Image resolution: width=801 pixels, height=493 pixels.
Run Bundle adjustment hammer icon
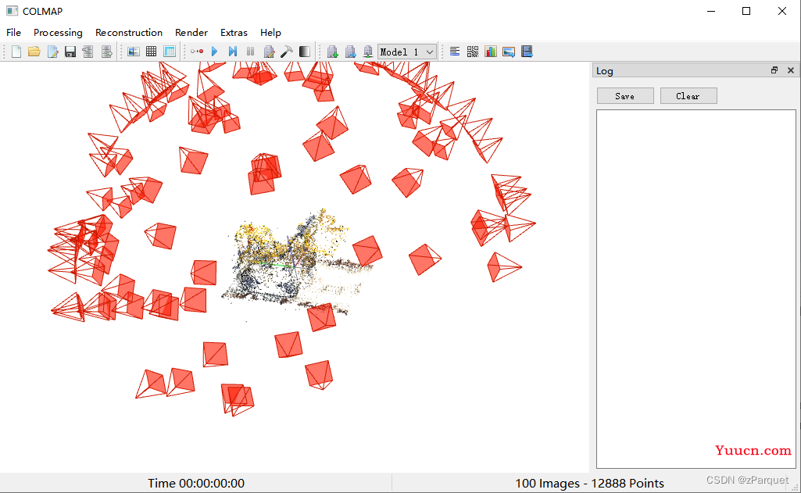click(287, 52)
